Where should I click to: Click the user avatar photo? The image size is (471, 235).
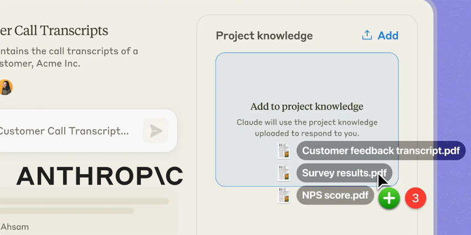6,87
